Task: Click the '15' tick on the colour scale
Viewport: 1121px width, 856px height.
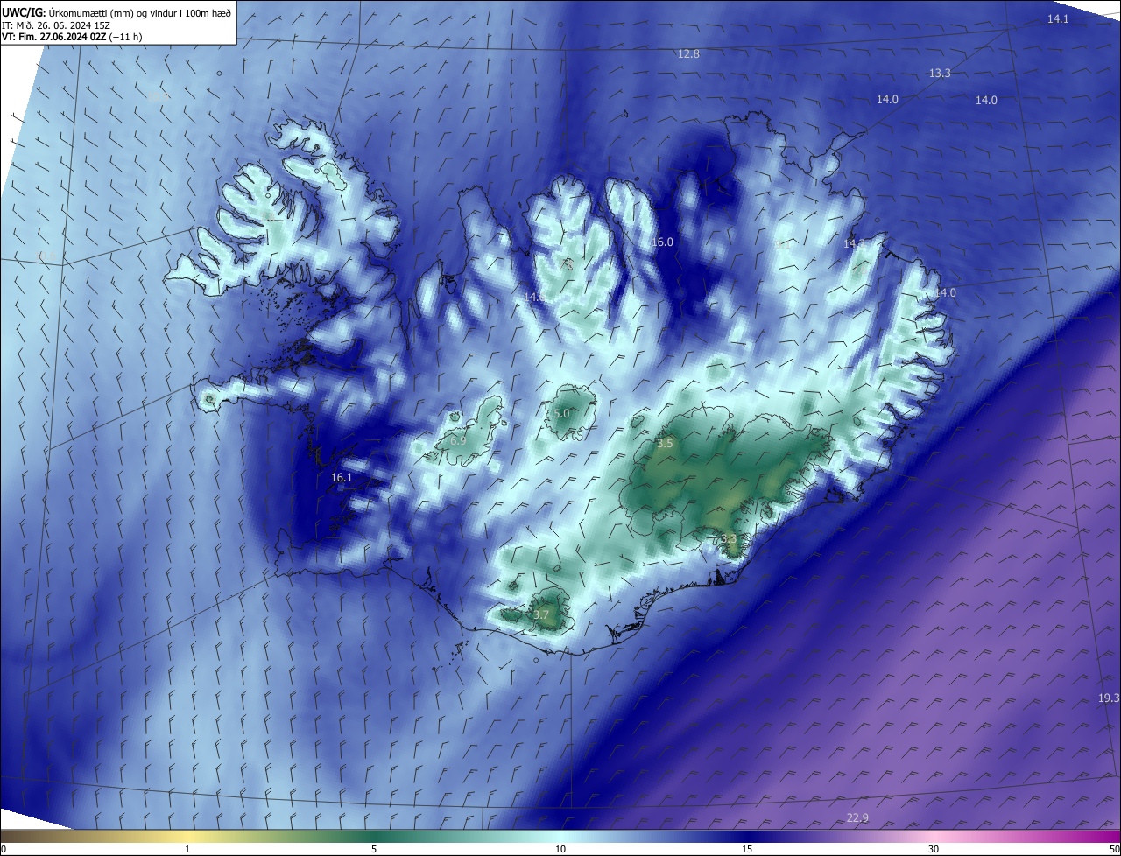Action: pos(747,849)
